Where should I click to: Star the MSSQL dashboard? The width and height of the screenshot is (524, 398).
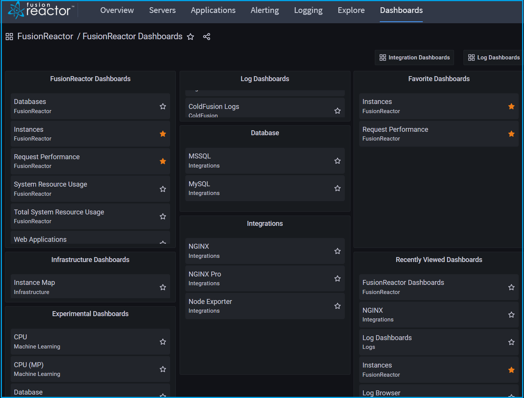[x=338, y=161]
